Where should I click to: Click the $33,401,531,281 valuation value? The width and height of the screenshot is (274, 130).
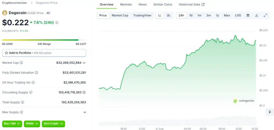[x=74, y=72]
